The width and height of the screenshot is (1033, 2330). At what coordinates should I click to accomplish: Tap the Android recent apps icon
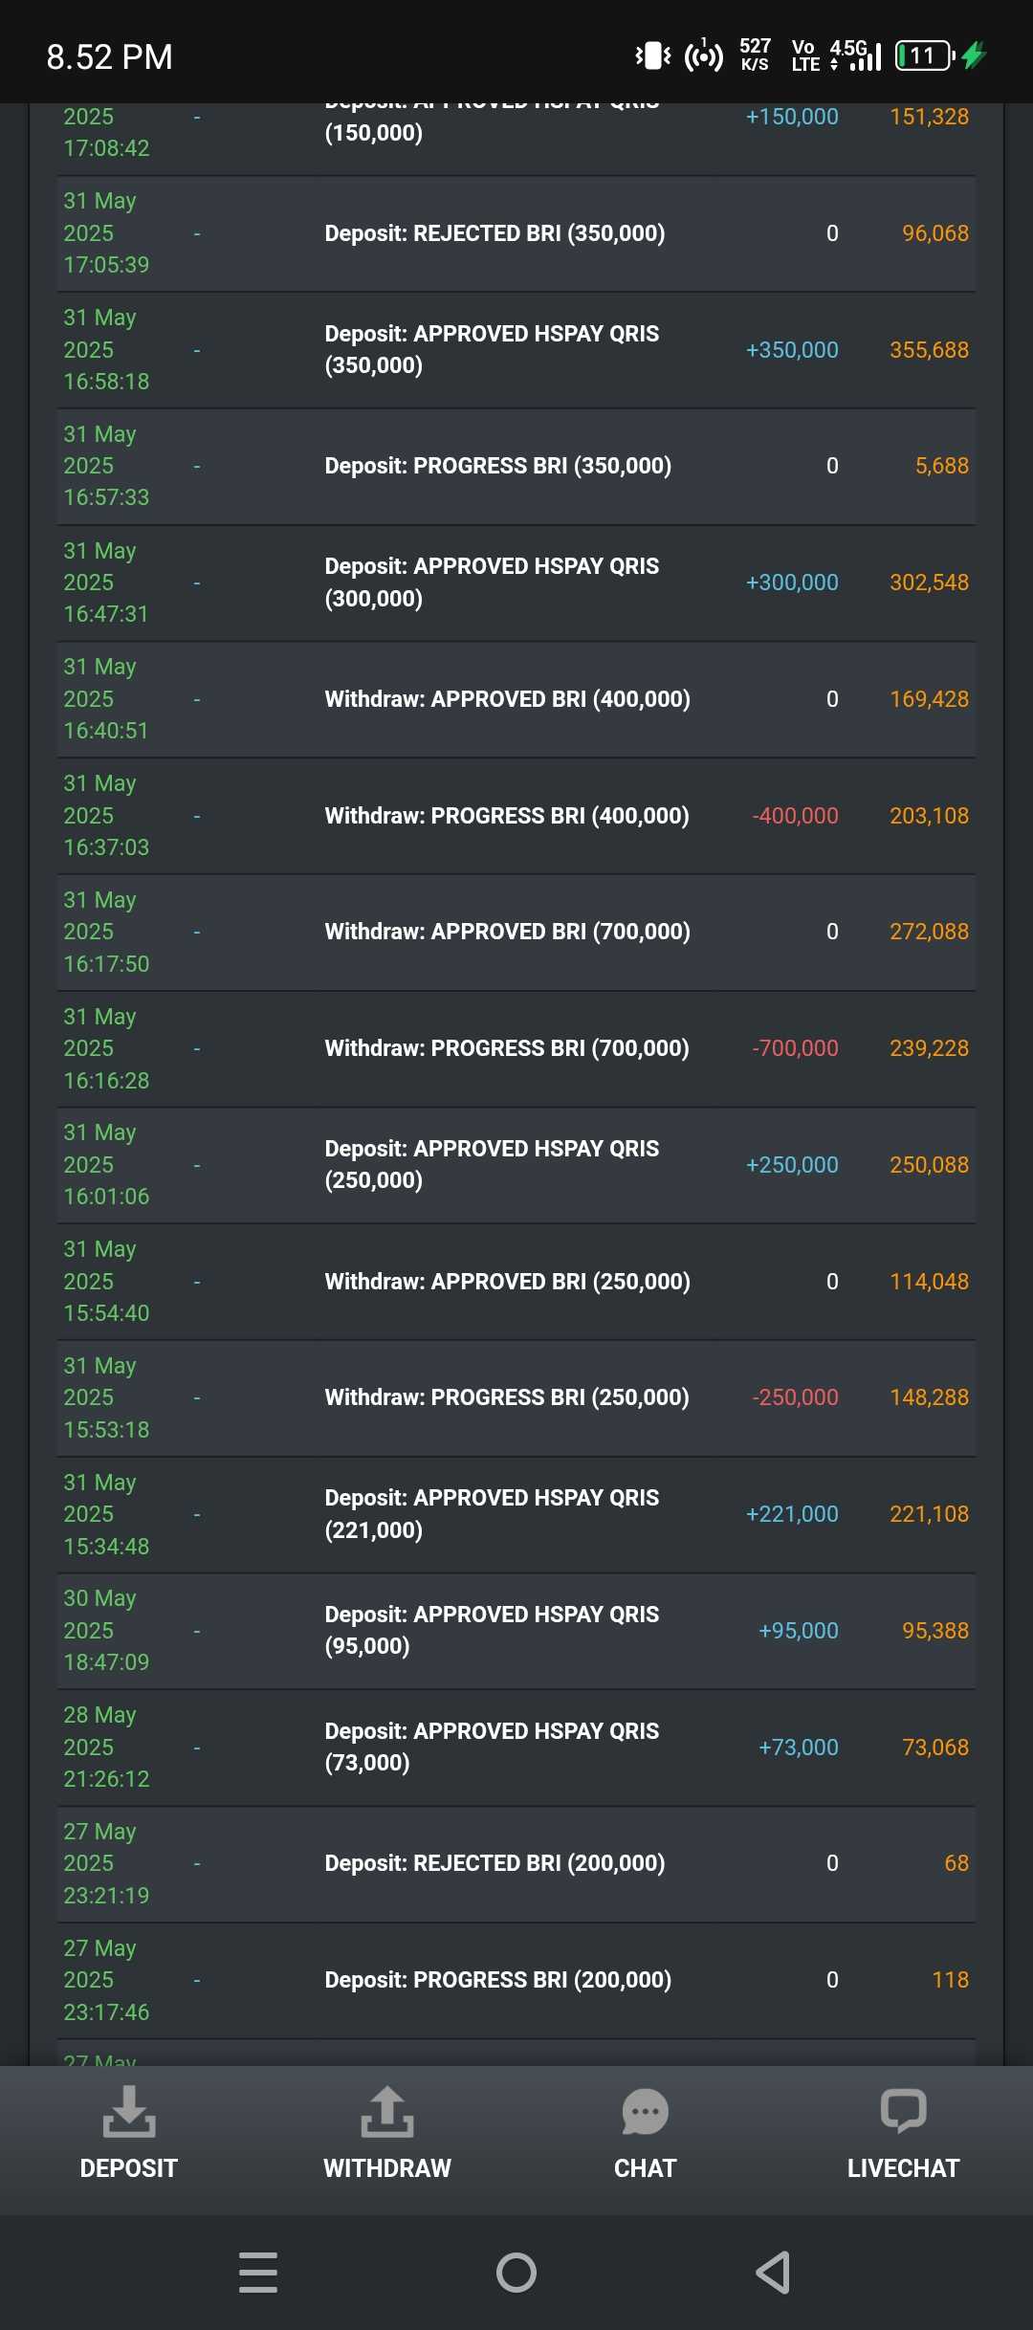[258, 2273]
